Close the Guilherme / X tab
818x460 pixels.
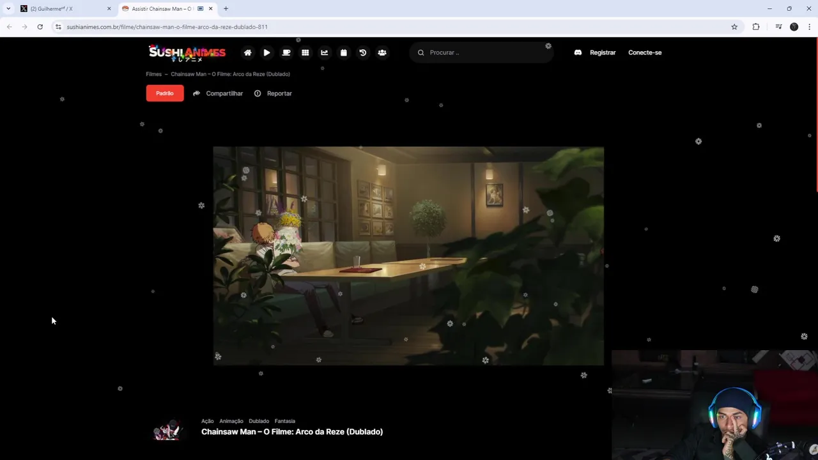tap(109, 9)
